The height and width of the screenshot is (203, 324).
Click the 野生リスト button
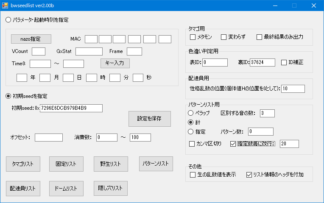point(111,164)
